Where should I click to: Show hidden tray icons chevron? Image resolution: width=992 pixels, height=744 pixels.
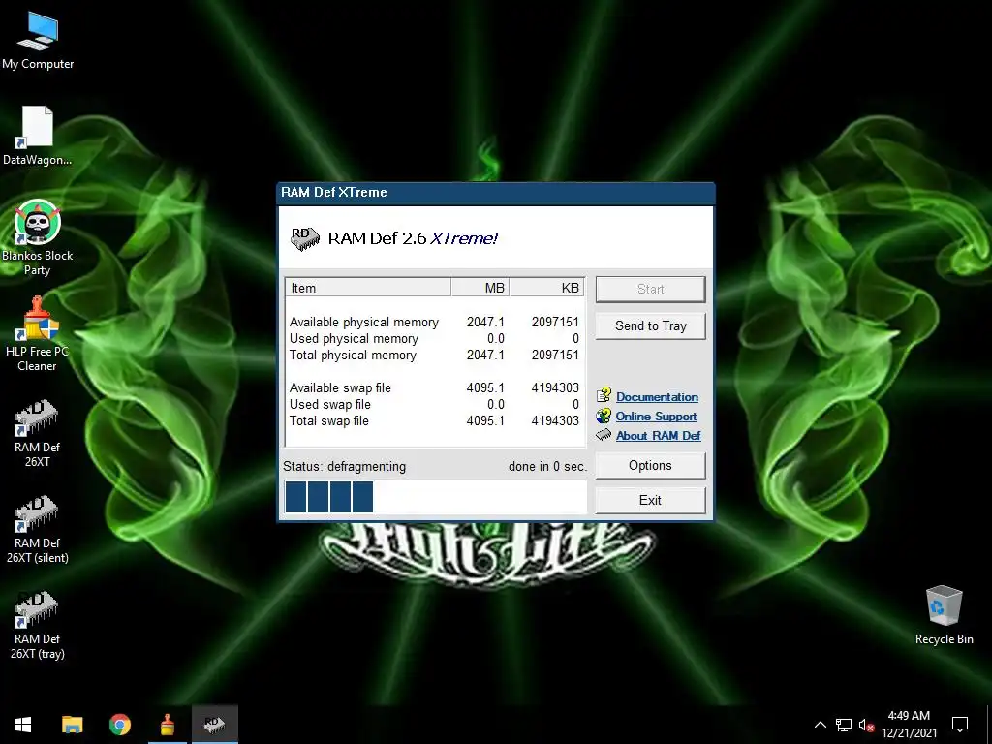(x=820, y=725)
